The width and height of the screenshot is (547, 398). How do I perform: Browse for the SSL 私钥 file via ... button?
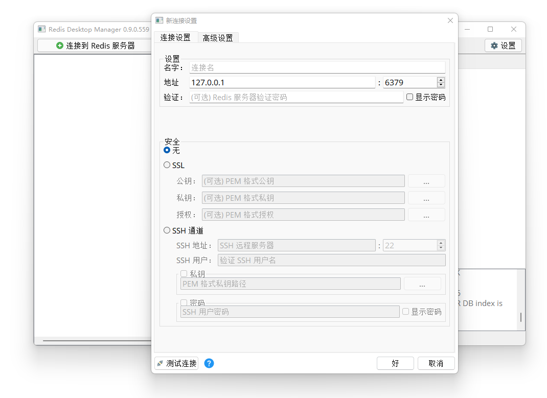[426, 198]
